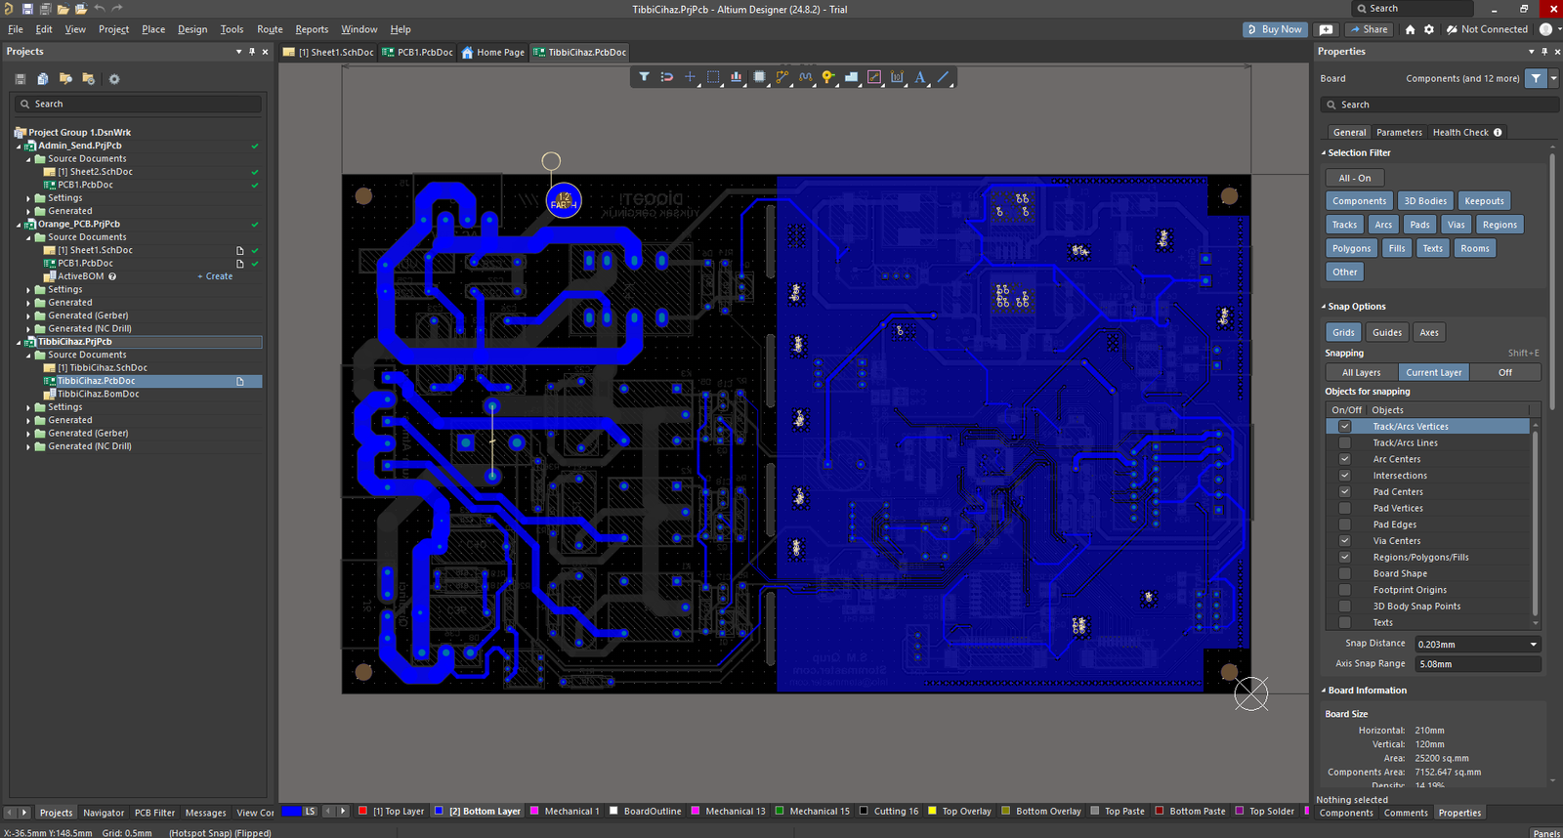Viewport: 1563px width, 838px height.
Task: Open the Route menu
Action: pyautogui.click(x=270, y=29)
